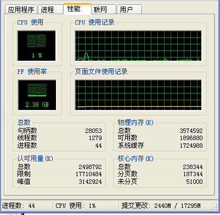Click the 未分页 label
This screenshot has height=215, width=220.
pos(127,182)
